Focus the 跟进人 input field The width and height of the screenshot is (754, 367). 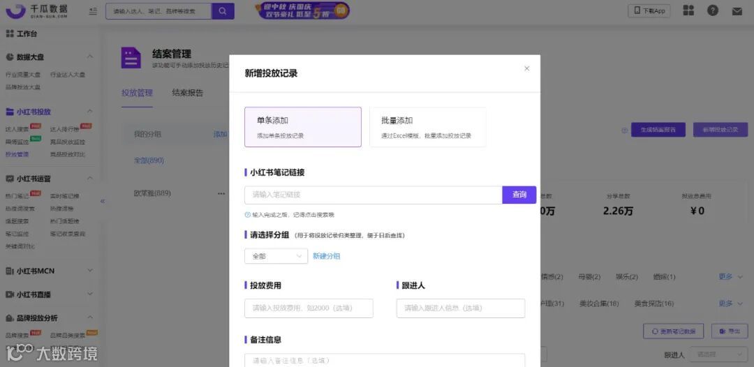click(461, 308)
